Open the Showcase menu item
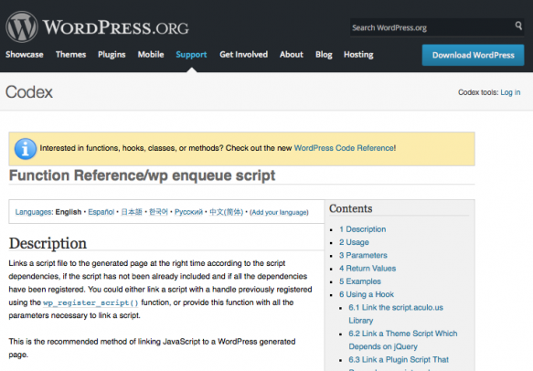 click(x=25, y=54)
